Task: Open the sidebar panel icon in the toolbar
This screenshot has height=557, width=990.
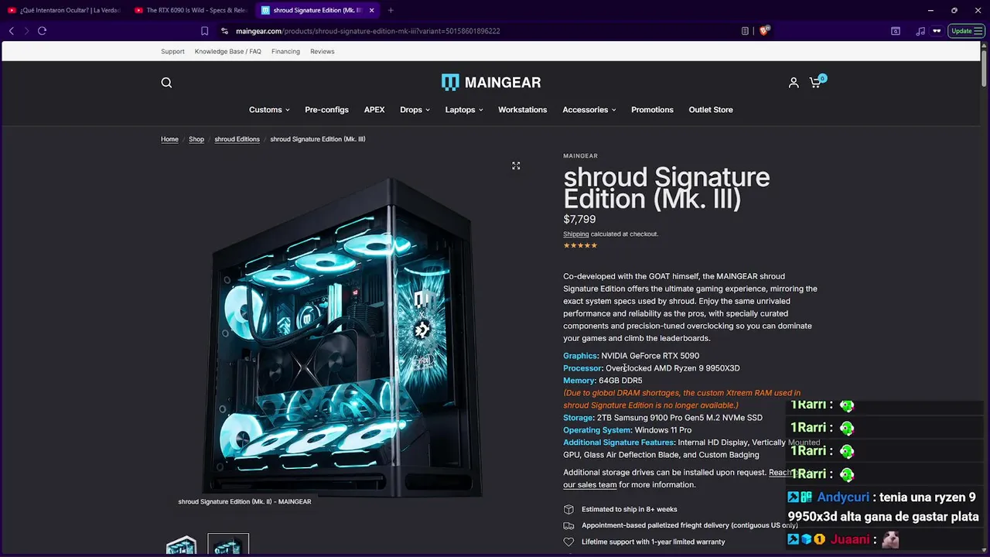Action: pos(896,31)
